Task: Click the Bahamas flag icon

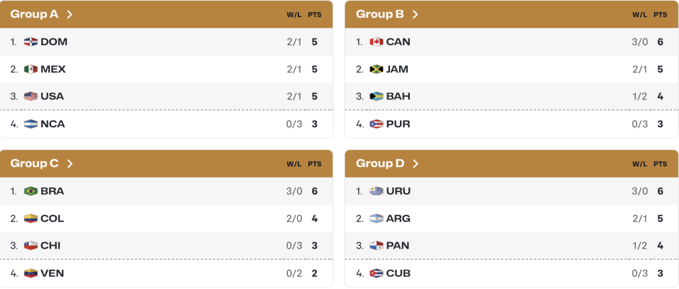Action: coord(377,96)
